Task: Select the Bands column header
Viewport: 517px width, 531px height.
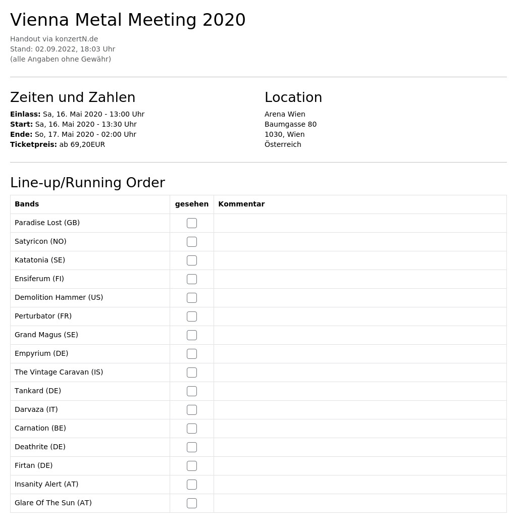Action: pos(27,204)
